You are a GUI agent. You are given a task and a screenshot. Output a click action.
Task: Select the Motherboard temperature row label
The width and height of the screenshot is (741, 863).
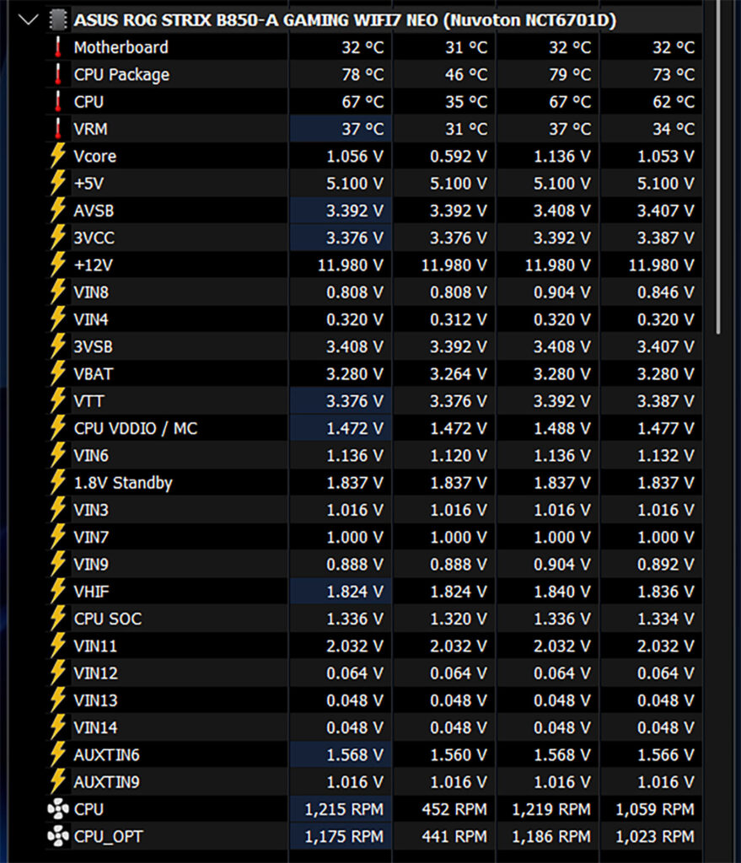pyautogui.click(x=121, y=47)
